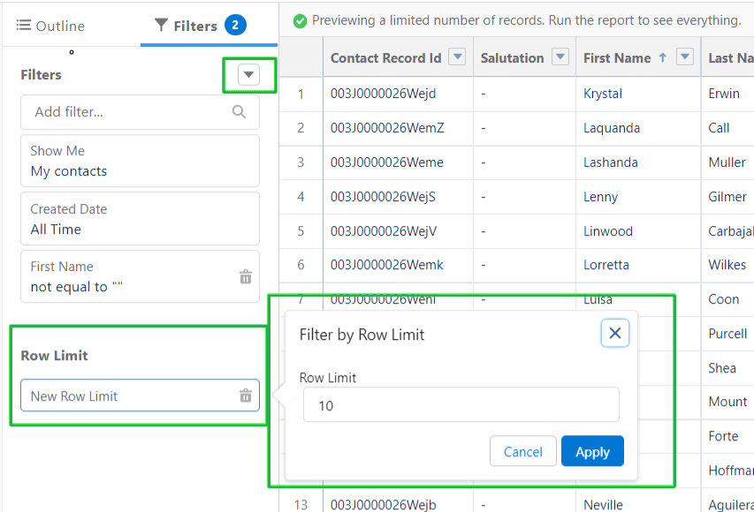Click the magnifier icon in Add filter field
This screenshot has height=512, width=754.
[x=238, y=112]
